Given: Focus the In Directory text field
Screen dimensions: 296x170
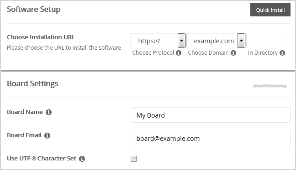Looking at the screenshot, I should click(x=267, y=41).
